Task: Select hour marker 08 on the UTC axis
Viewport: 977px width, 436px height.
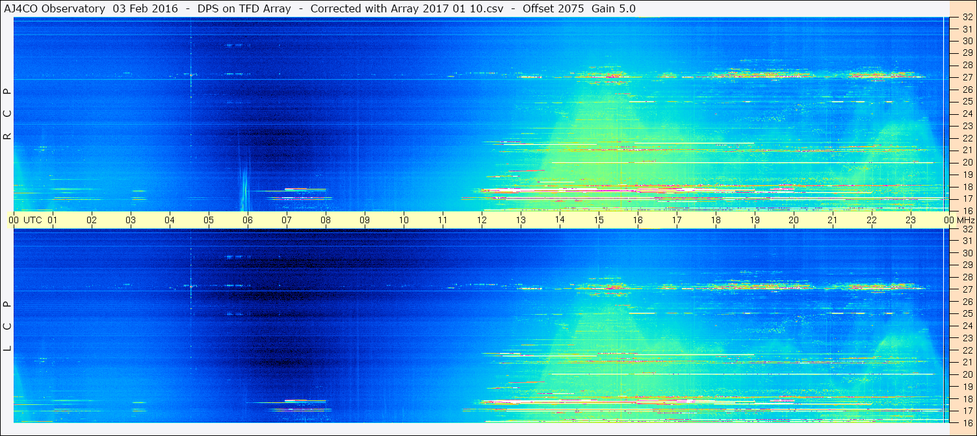Action: (x=326, y=220)
